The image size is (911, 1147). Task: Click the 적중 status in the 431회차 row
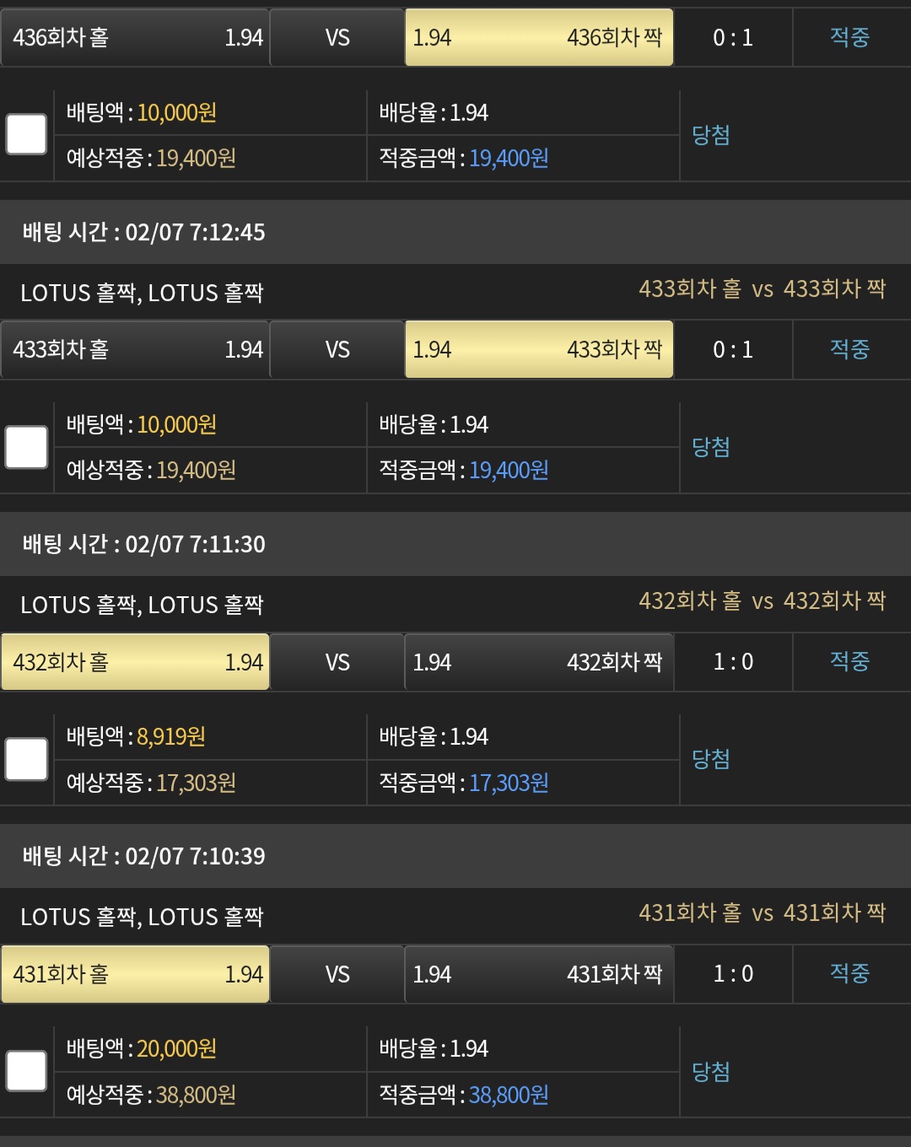coord(849,974)
